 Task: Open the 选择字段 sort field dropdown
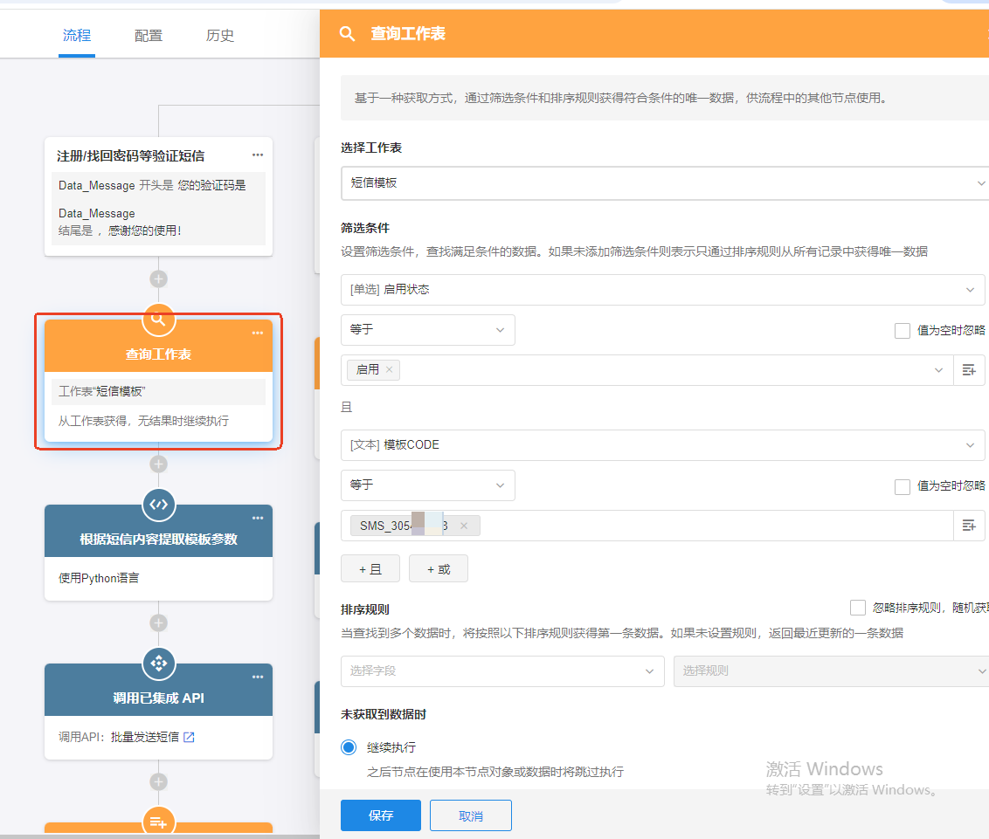501,671
